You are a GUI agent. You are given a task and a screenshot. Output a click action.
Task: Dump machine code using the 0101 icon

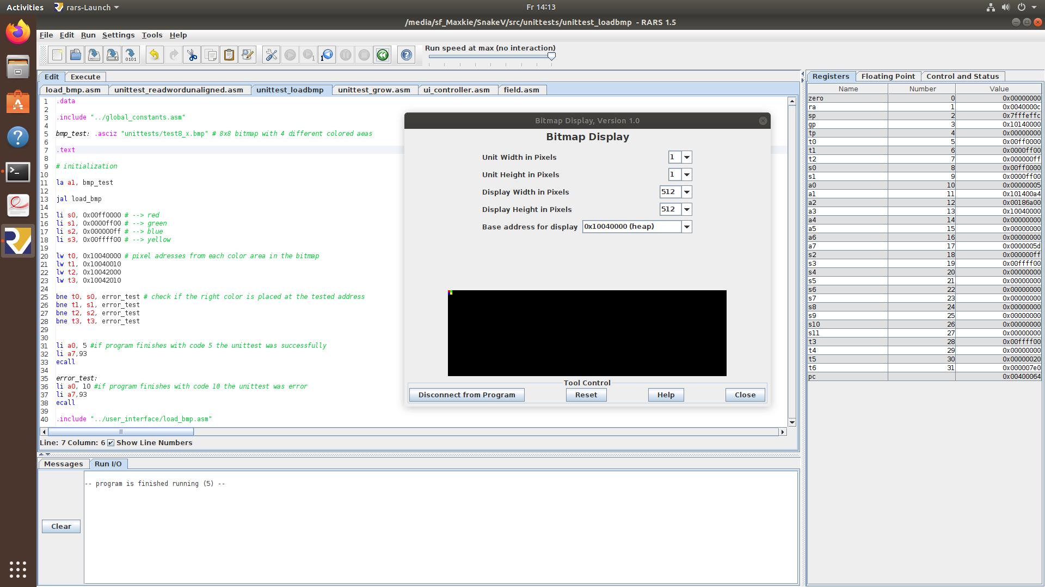pos(131,54)
